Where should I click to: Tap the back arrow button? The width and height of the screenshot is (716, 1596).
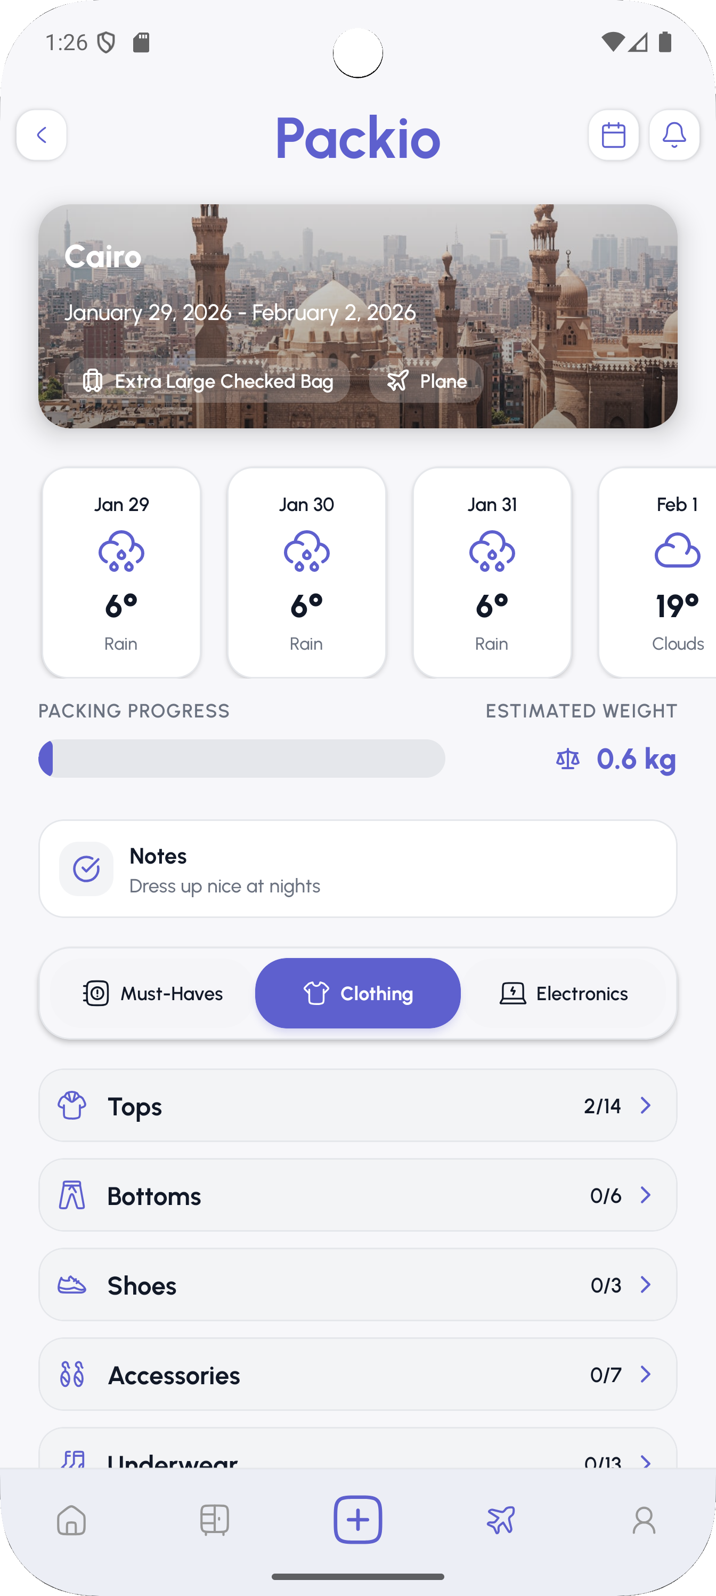coord(42,135)
